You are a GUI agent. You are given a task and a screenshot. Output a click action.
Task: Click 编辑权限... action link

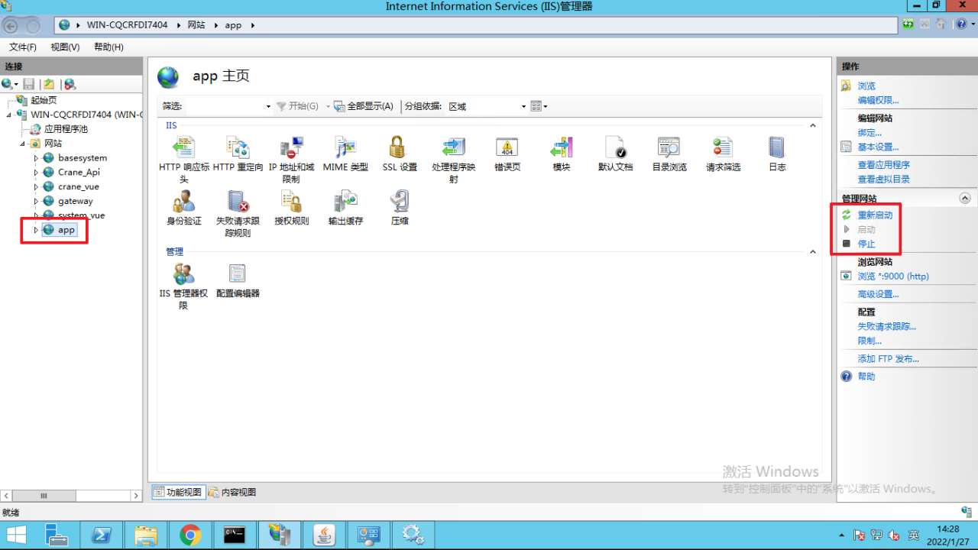[878, 100]
